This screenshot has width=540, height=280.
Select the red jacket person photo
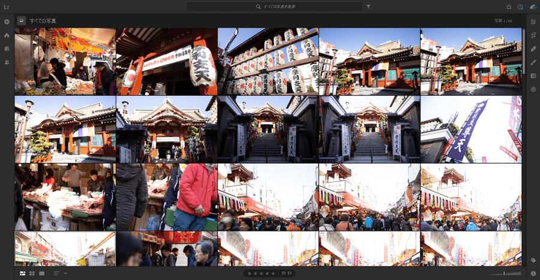(x=167, y=197)
